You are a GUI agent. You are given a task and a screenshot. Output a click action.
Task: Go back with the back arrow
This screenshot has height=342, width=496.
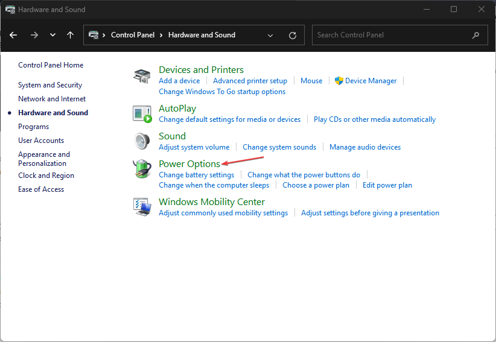(x=13, y=35)
